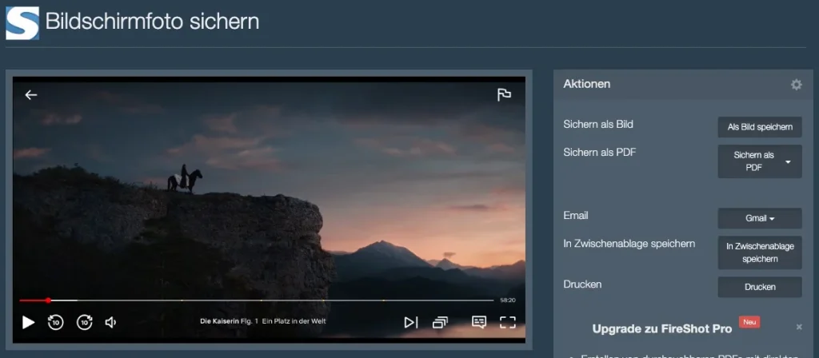Skip forward 10 seconds in the player
The image size is (819, 358).
tap(85, 323)
